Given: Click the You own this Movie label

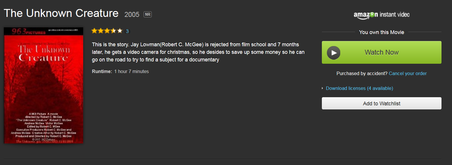Looking at the screenshot, I should coord(382,32).
